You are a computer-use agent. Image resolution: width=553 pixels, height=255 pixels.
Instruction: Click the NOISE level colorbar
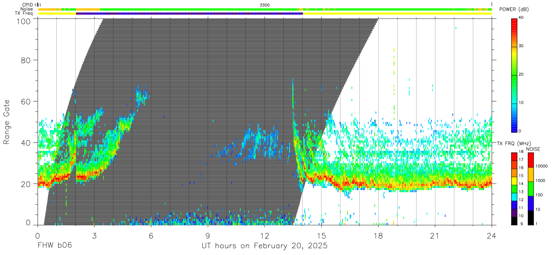point(530,188)
